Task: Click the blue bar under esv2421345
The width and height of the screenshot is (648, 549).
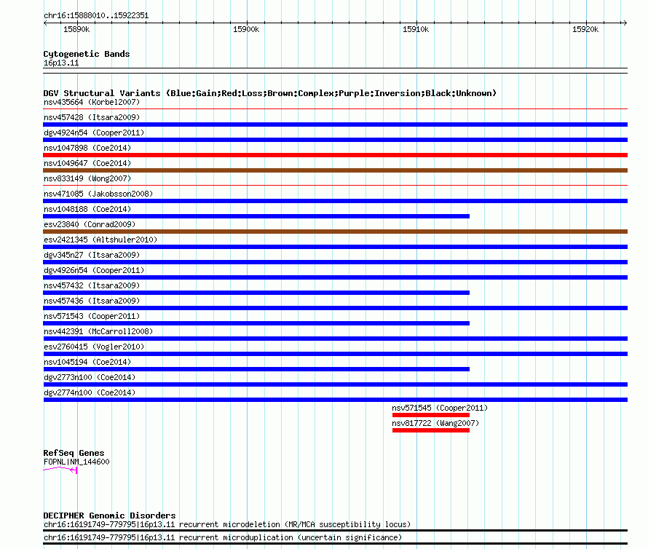Action: pos(335,247)
